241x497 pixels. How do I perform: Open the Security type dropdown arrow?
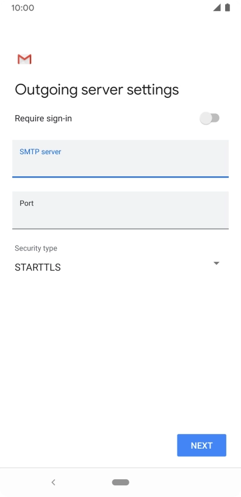click(x=217, y=263)
